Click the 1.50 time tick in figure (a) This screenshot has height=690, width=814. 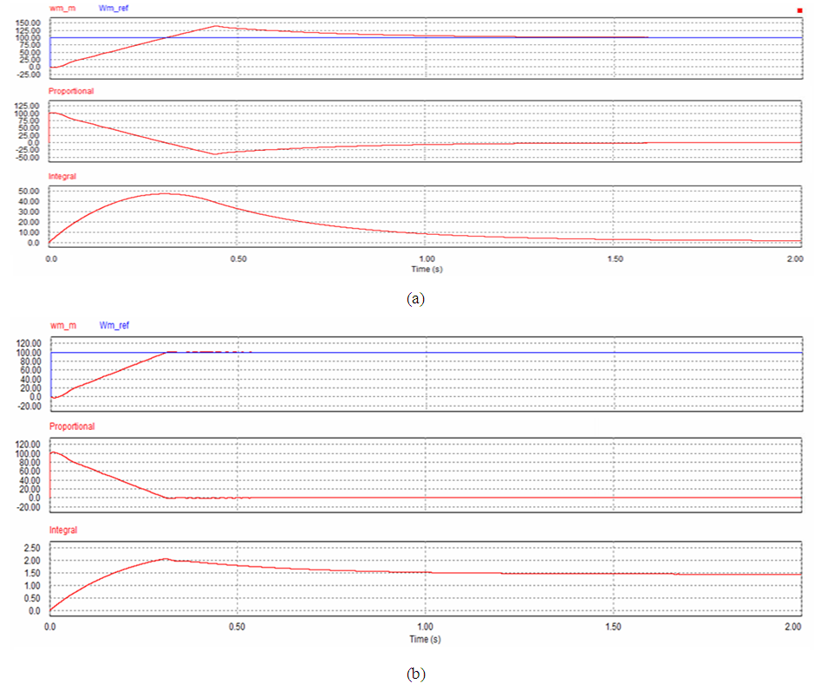click(x=613, y=259)
